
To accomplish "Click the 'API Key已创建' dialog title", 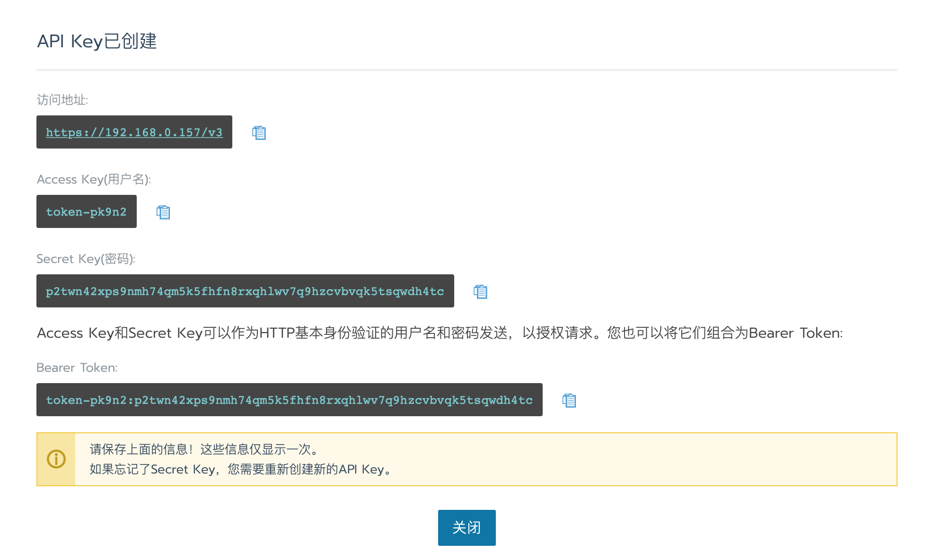I will pos(97,41).
